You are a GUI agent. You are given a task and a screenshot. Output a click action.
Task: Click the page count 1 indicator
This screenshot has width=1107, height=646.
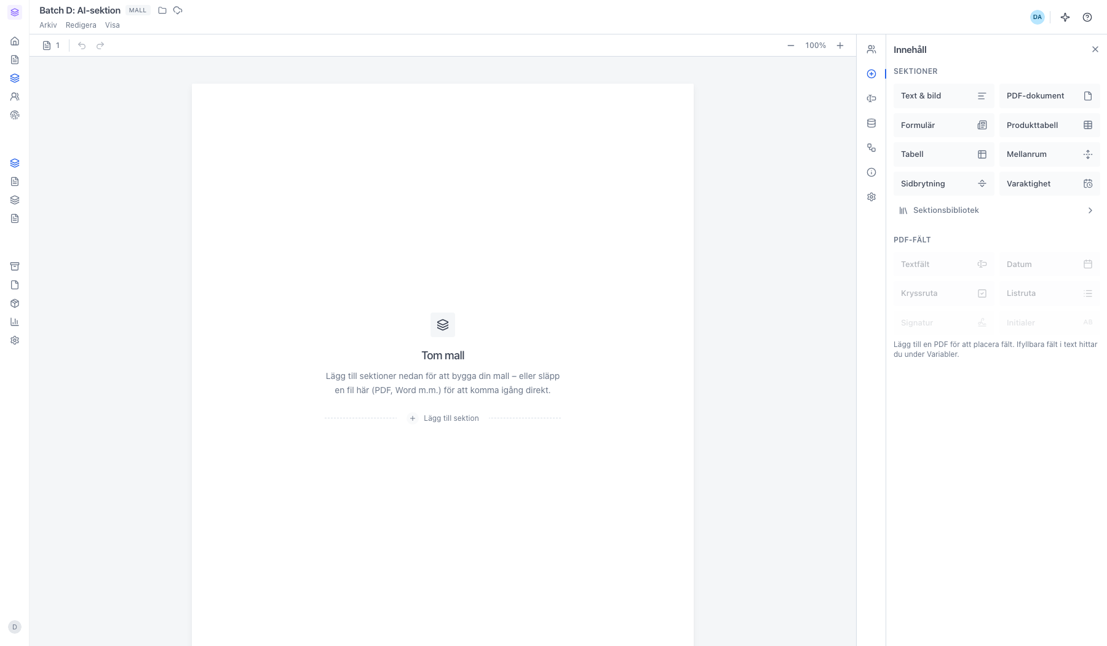pyautogui.click(x=52, y=46)
